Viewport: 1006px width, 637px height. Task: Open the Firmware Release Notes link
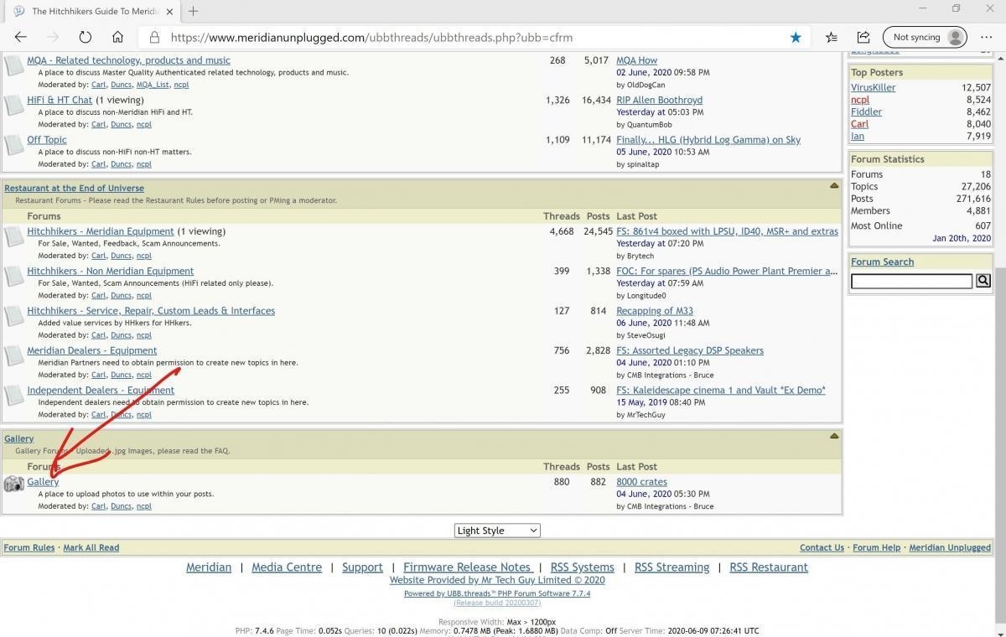coord(467,567)
